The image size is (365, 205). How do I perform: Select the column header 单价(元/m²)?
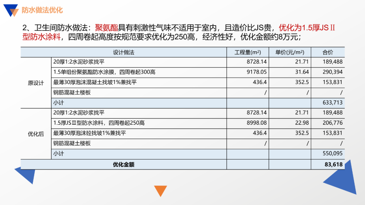[x=290, y=53]
